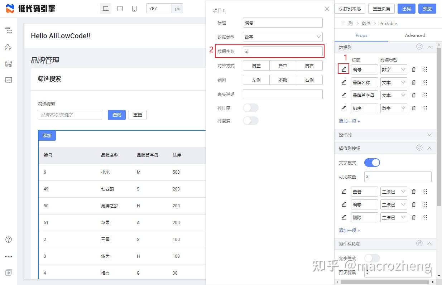Switch to phone device preview icon
This screenshot has height=285, width=442.
[x=134, y=9]
